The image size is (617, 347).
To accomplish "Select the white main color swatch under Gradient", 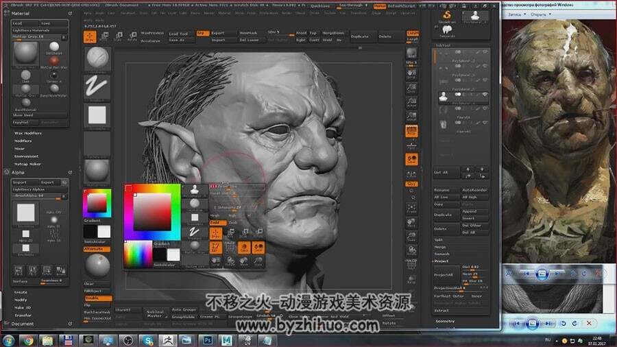I will point(104,231).
